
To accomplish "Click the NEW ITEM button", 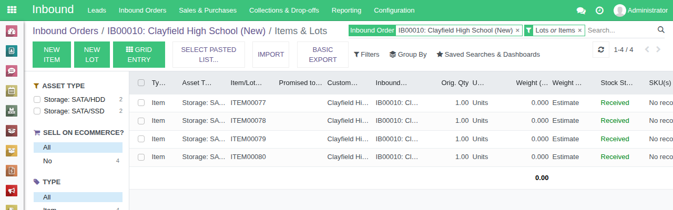I will click(52, 55).
